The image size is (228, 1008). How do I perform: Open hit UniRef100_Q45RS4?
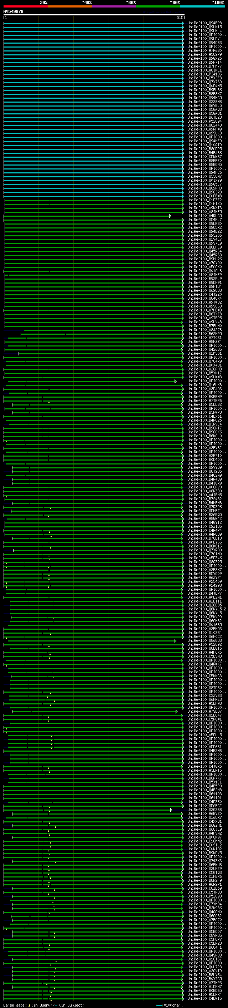point(204,251)
